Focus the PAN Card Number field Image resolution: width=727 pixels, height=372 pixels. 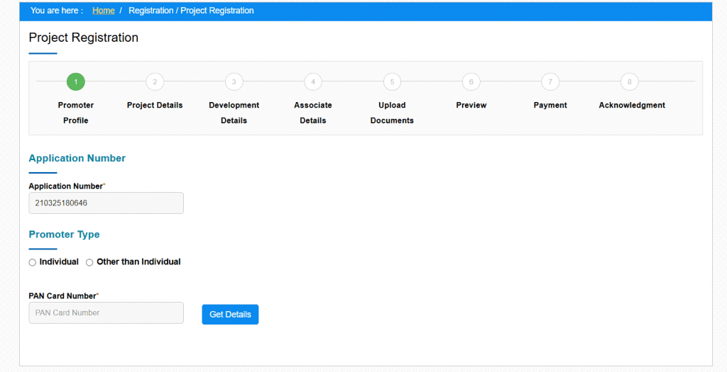pos(106,313)
